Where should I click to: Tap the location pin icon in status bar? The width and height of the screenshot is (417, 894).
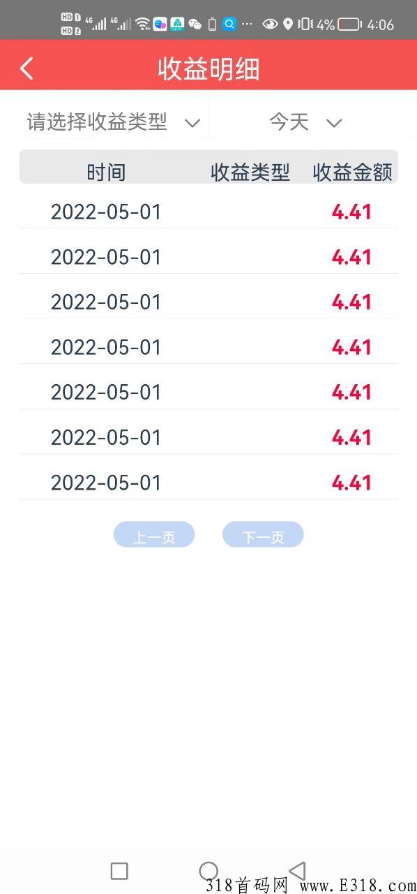click(x=288, y=24)
